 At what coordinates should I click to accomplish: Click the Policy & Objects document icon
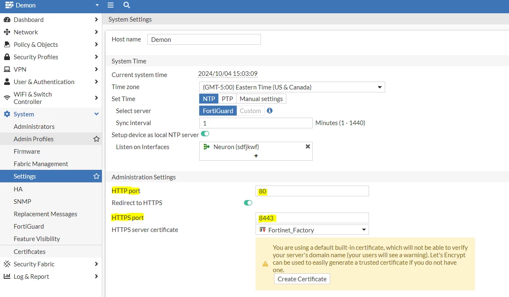tap(7, 44)
